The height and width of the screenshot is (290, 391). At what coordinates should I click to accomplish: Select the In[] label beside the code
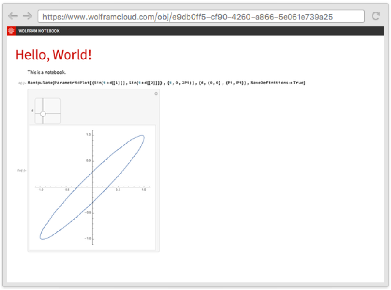coord(22,83)
